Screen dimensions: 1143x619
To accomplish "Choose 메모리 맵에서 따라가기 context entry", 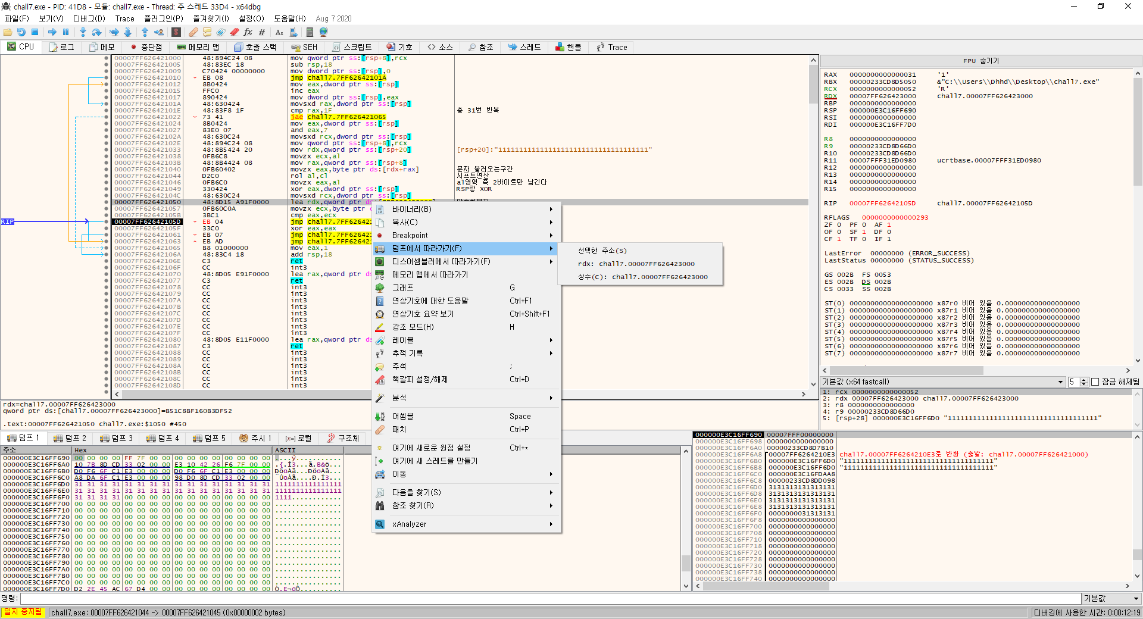I will (467, 274).
